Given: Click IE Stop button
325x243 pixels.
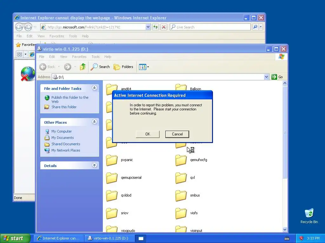Looking at the screenshot, I should [164, 27].
